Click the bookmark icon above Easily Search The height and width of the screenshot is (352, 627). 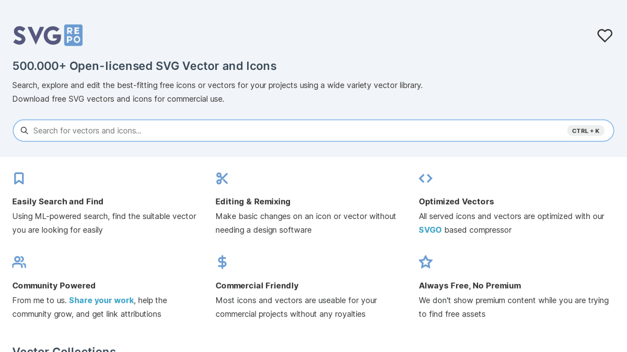tap(19, 178)
